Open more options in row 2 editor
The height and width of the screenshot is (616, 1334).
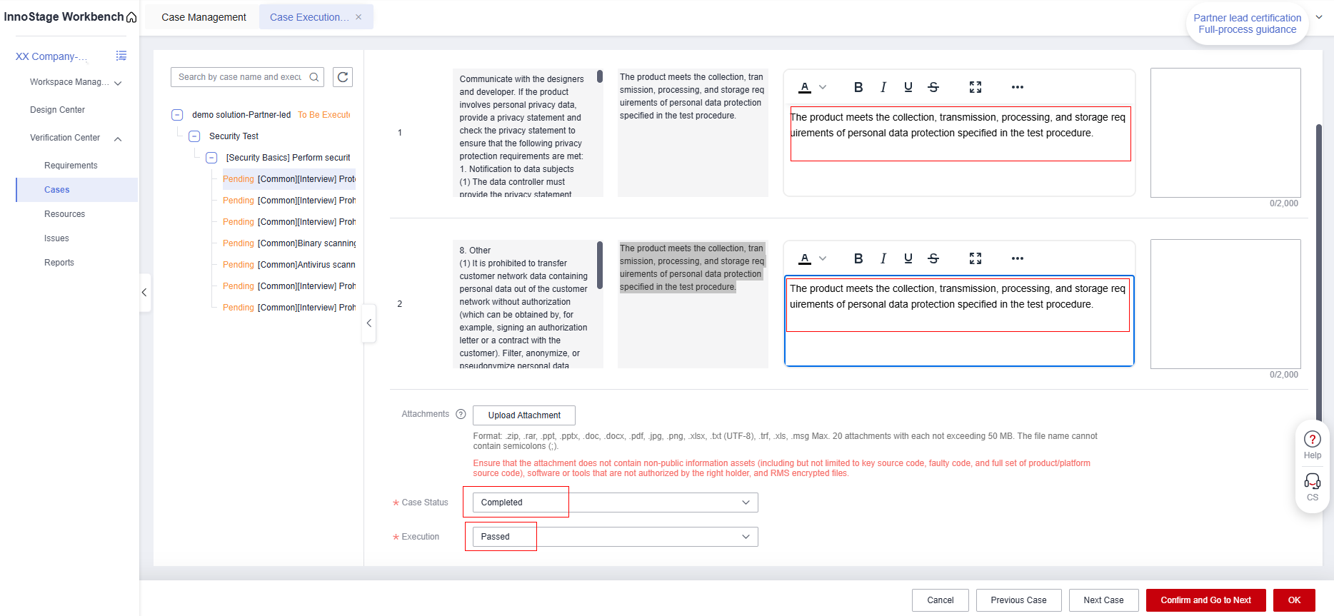[1018, 258]
